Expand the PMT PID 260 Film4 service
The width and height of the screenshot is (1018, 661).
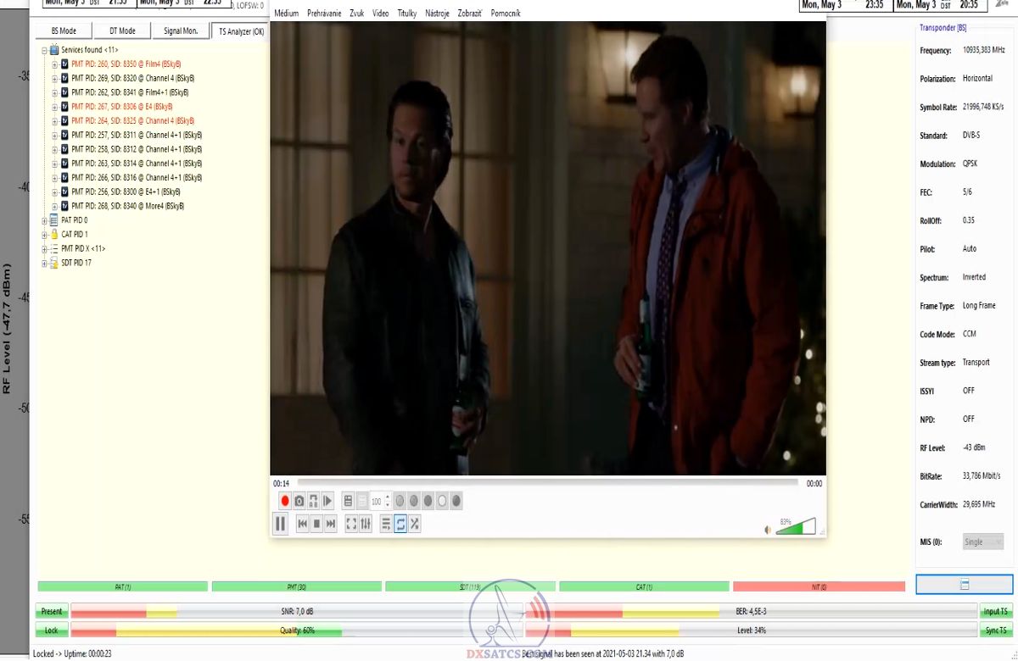(x=55, y=64)
